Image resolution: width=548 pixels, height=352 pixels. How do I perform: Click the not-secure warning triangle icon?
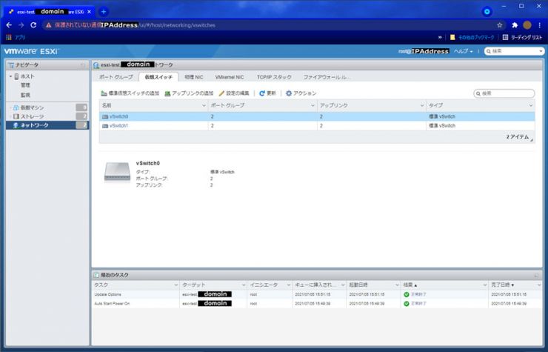pyautogui.click(x=49, y=25)
